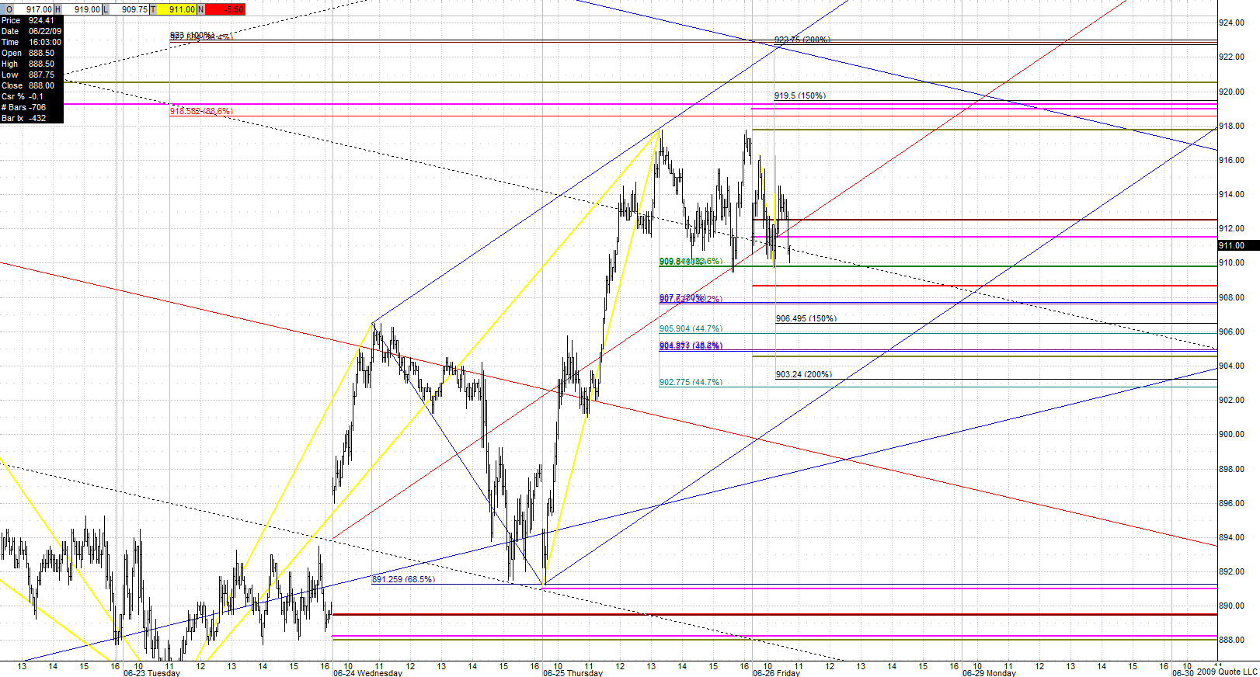The width and height of the screenshot is (1260, 677).
Task: Click the 06-29 Monday date label
Action: (x=989, y=673)
